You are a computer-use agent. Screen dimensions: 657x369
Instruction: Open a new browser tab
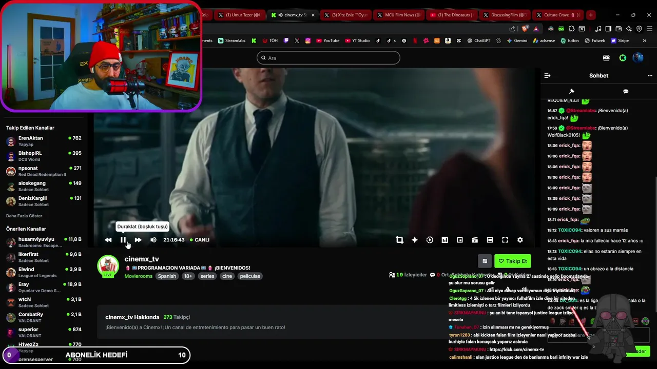591,15
